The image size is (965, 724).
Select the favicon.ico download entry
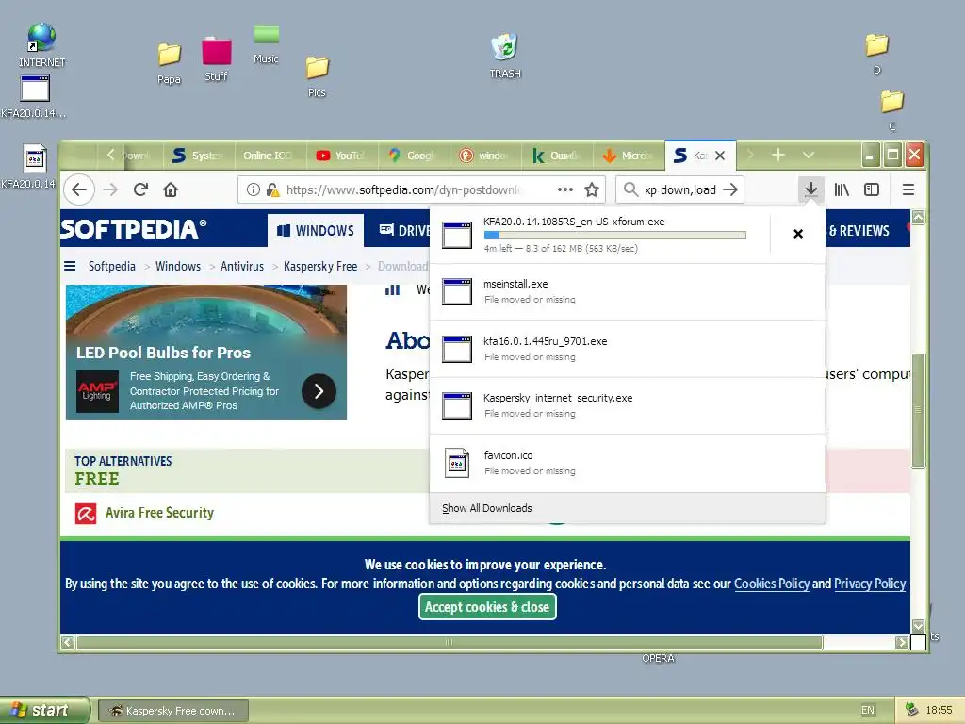627,463
